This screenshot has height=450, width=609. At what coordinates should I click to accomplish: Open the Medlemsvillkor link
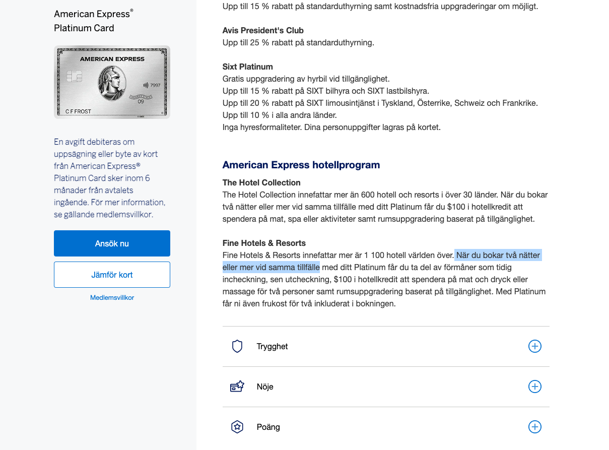coord(112,297)
